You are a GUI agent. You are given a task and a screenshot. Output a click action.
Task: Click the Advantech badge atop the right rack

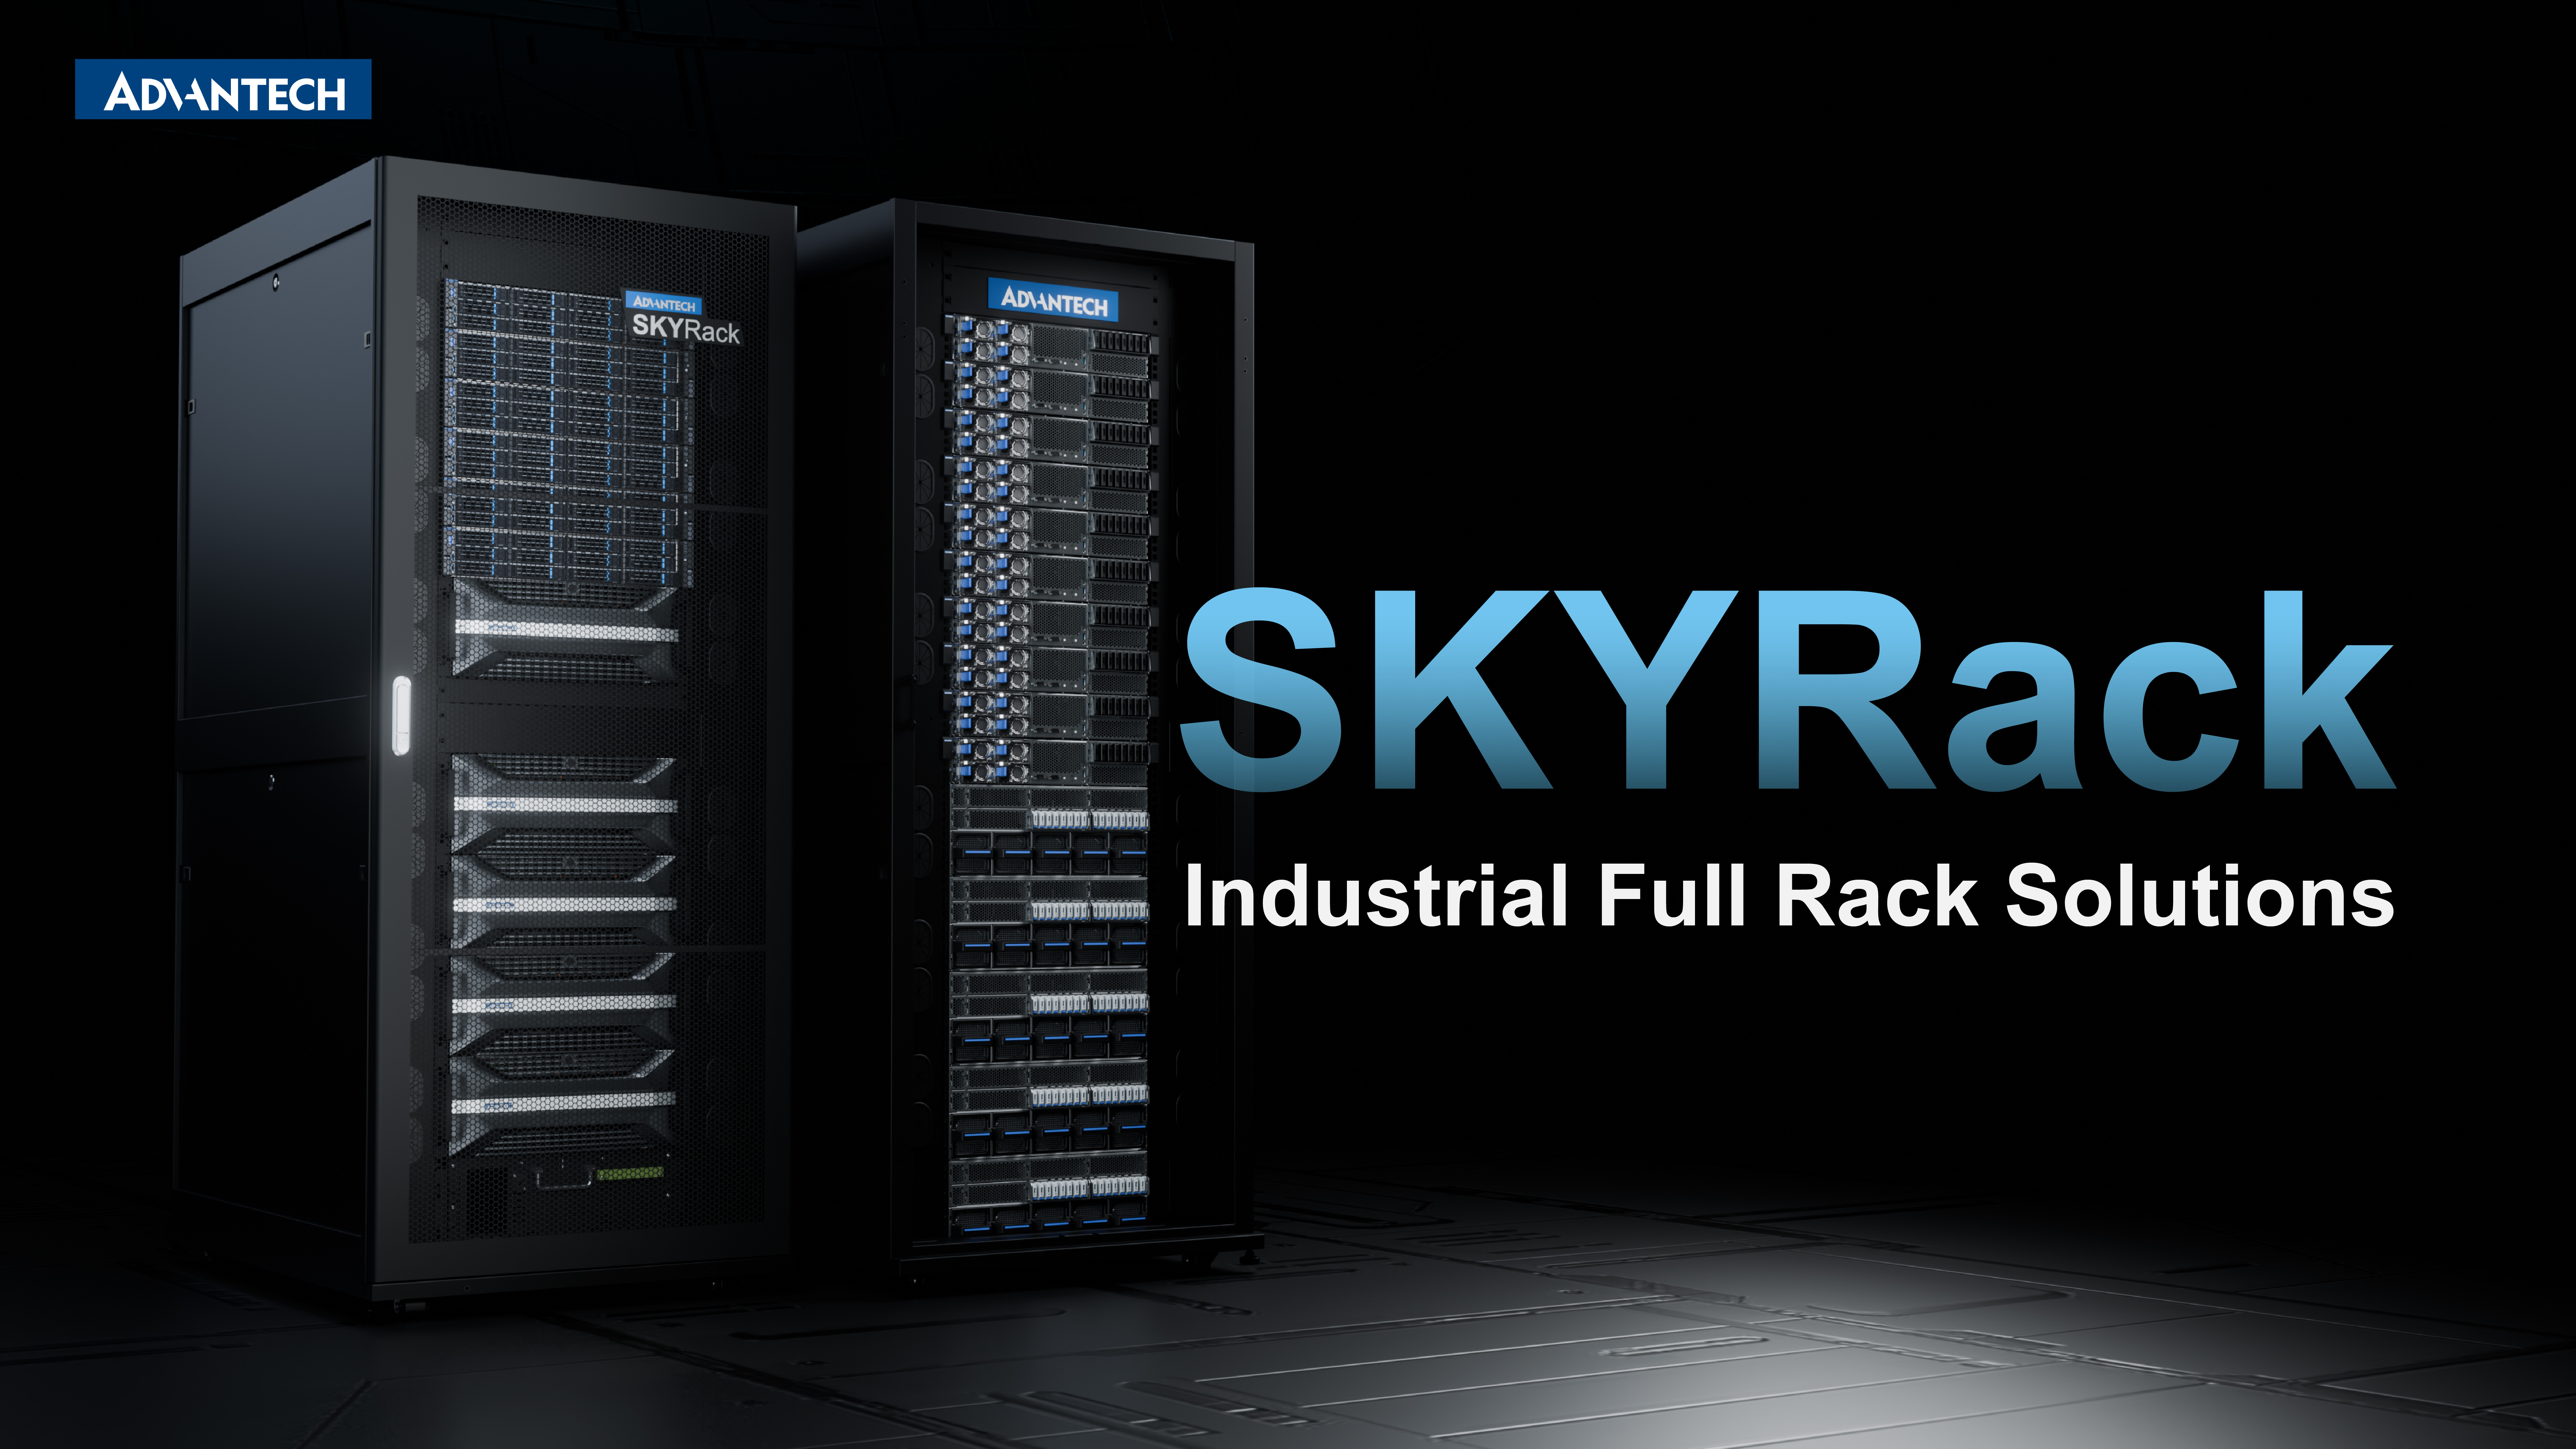tap(1053, 300)
